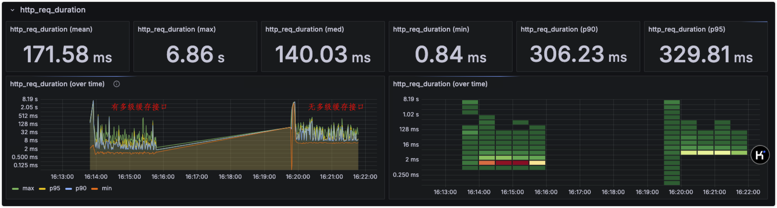
Task: Click the http_req_duration (p95) panel title
Action: [687, 29]
